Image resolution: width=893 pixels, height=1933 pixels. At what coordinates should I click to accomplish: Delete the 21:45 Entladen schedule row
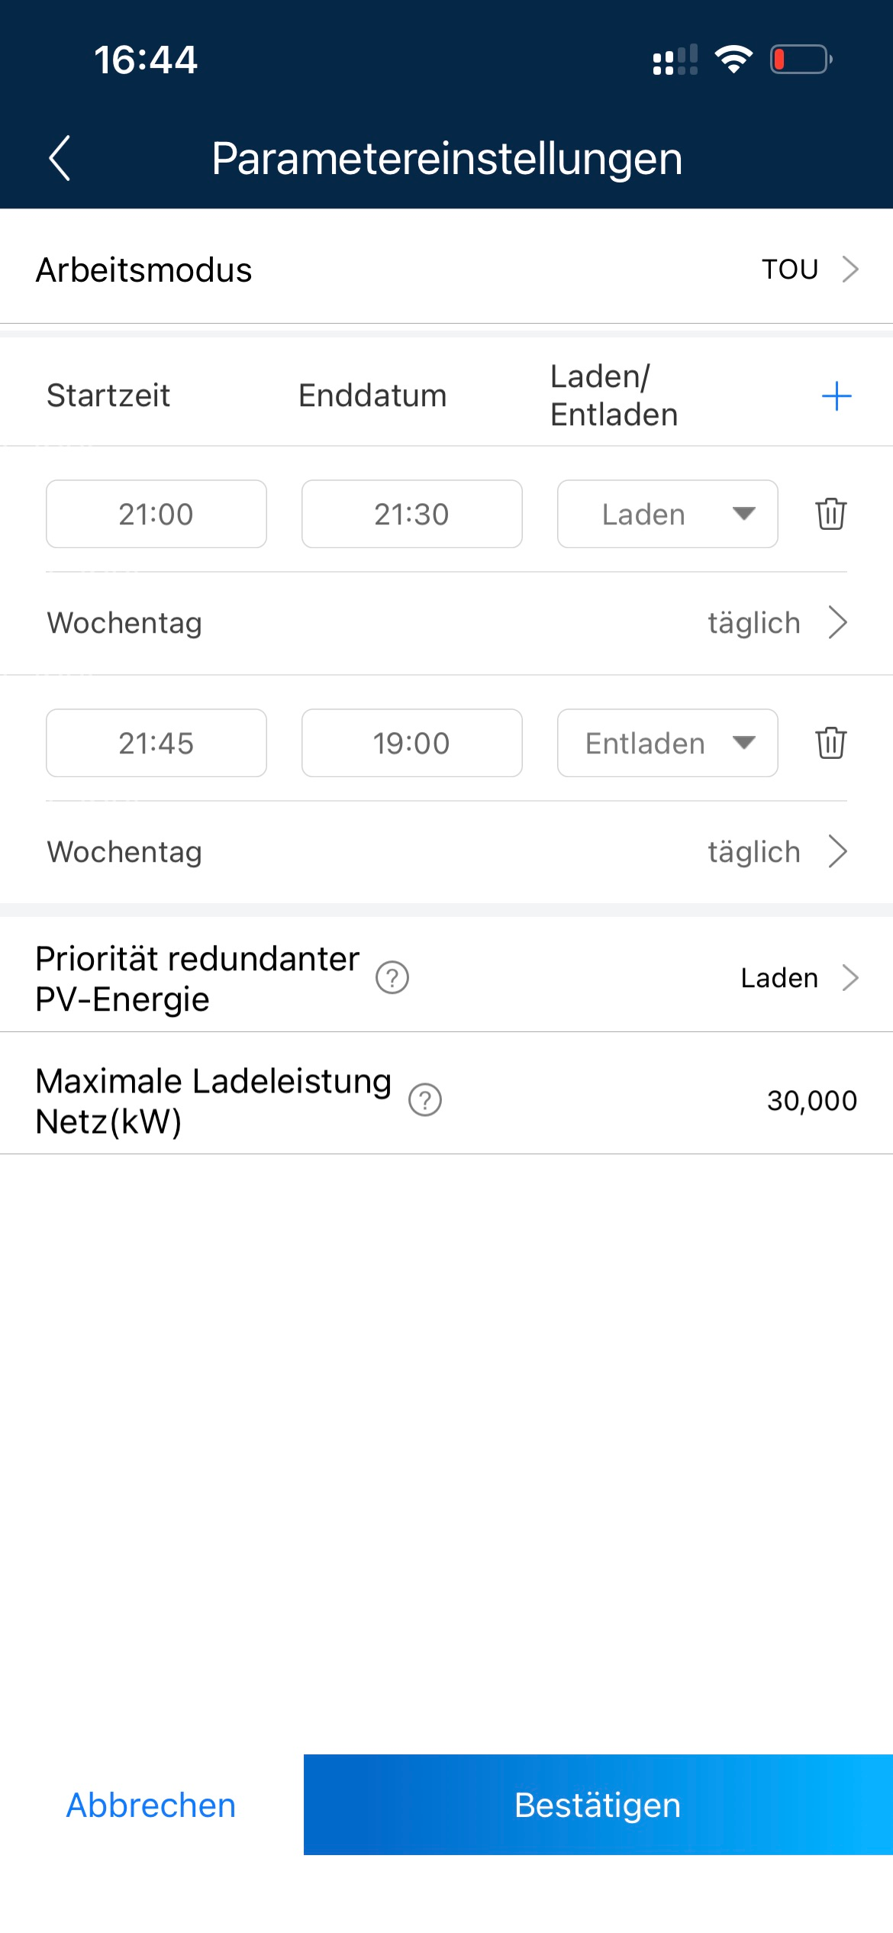coord(830,743)
